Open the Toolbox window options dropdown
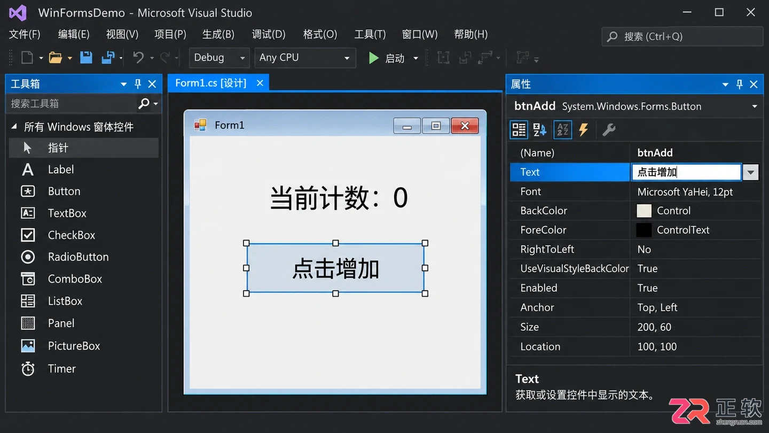 [x=124, y=84]
